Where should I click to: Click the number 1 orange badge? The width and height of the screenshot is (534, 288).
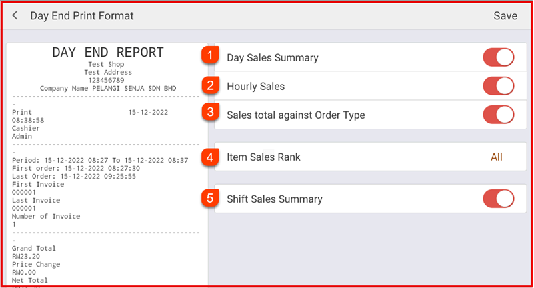point(211,55)
